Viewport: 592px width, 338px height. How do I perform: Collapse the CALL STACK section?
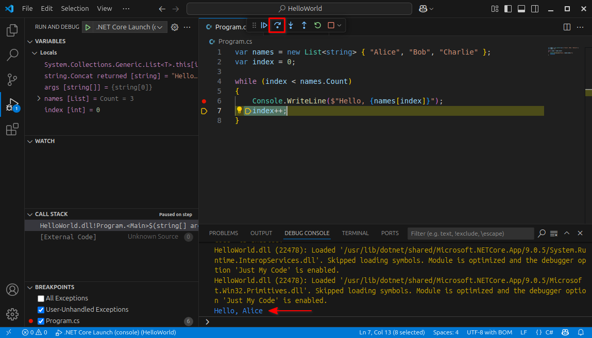30,215
